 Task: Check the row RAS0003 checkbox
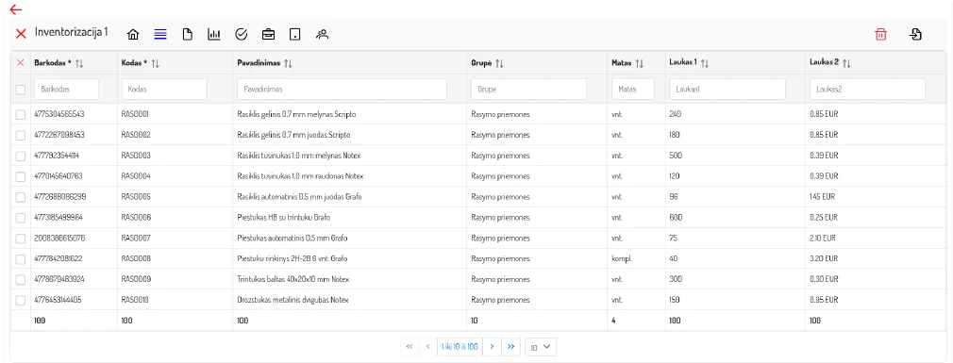pos(21,156)
